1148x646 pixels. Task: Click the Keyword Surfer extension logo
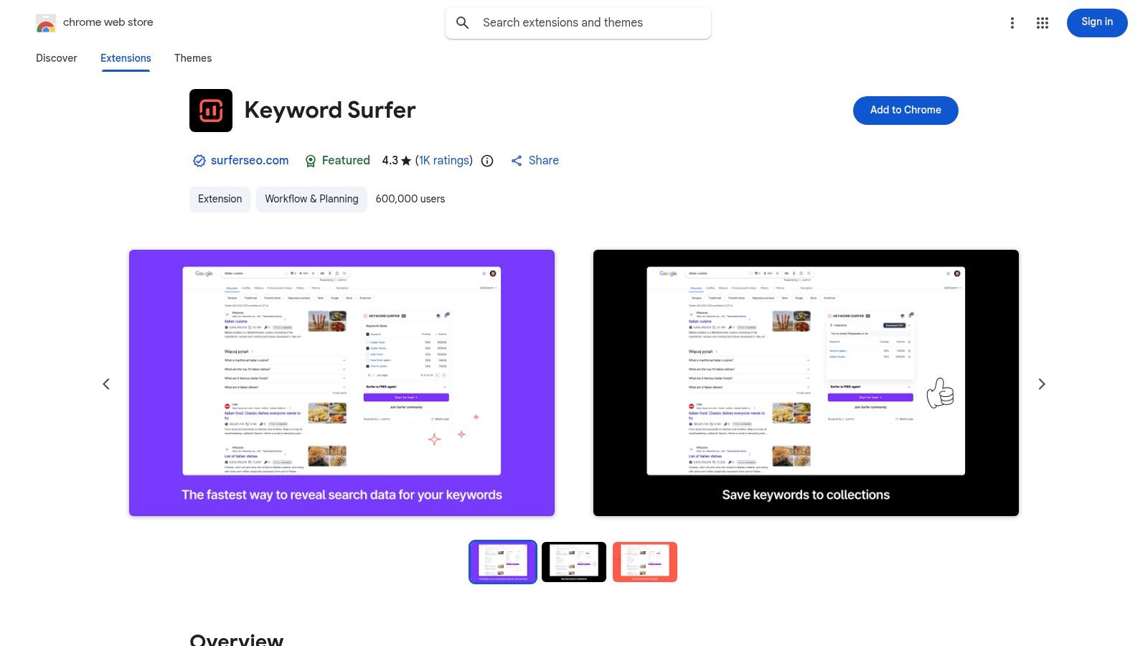210,111
